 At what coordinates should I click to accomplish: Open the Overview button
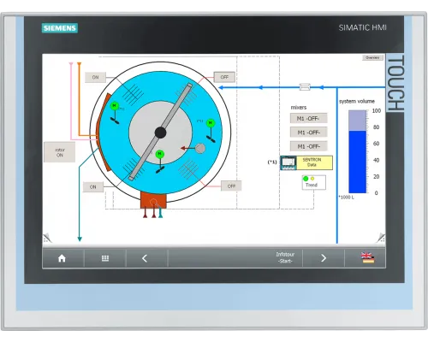372,57
